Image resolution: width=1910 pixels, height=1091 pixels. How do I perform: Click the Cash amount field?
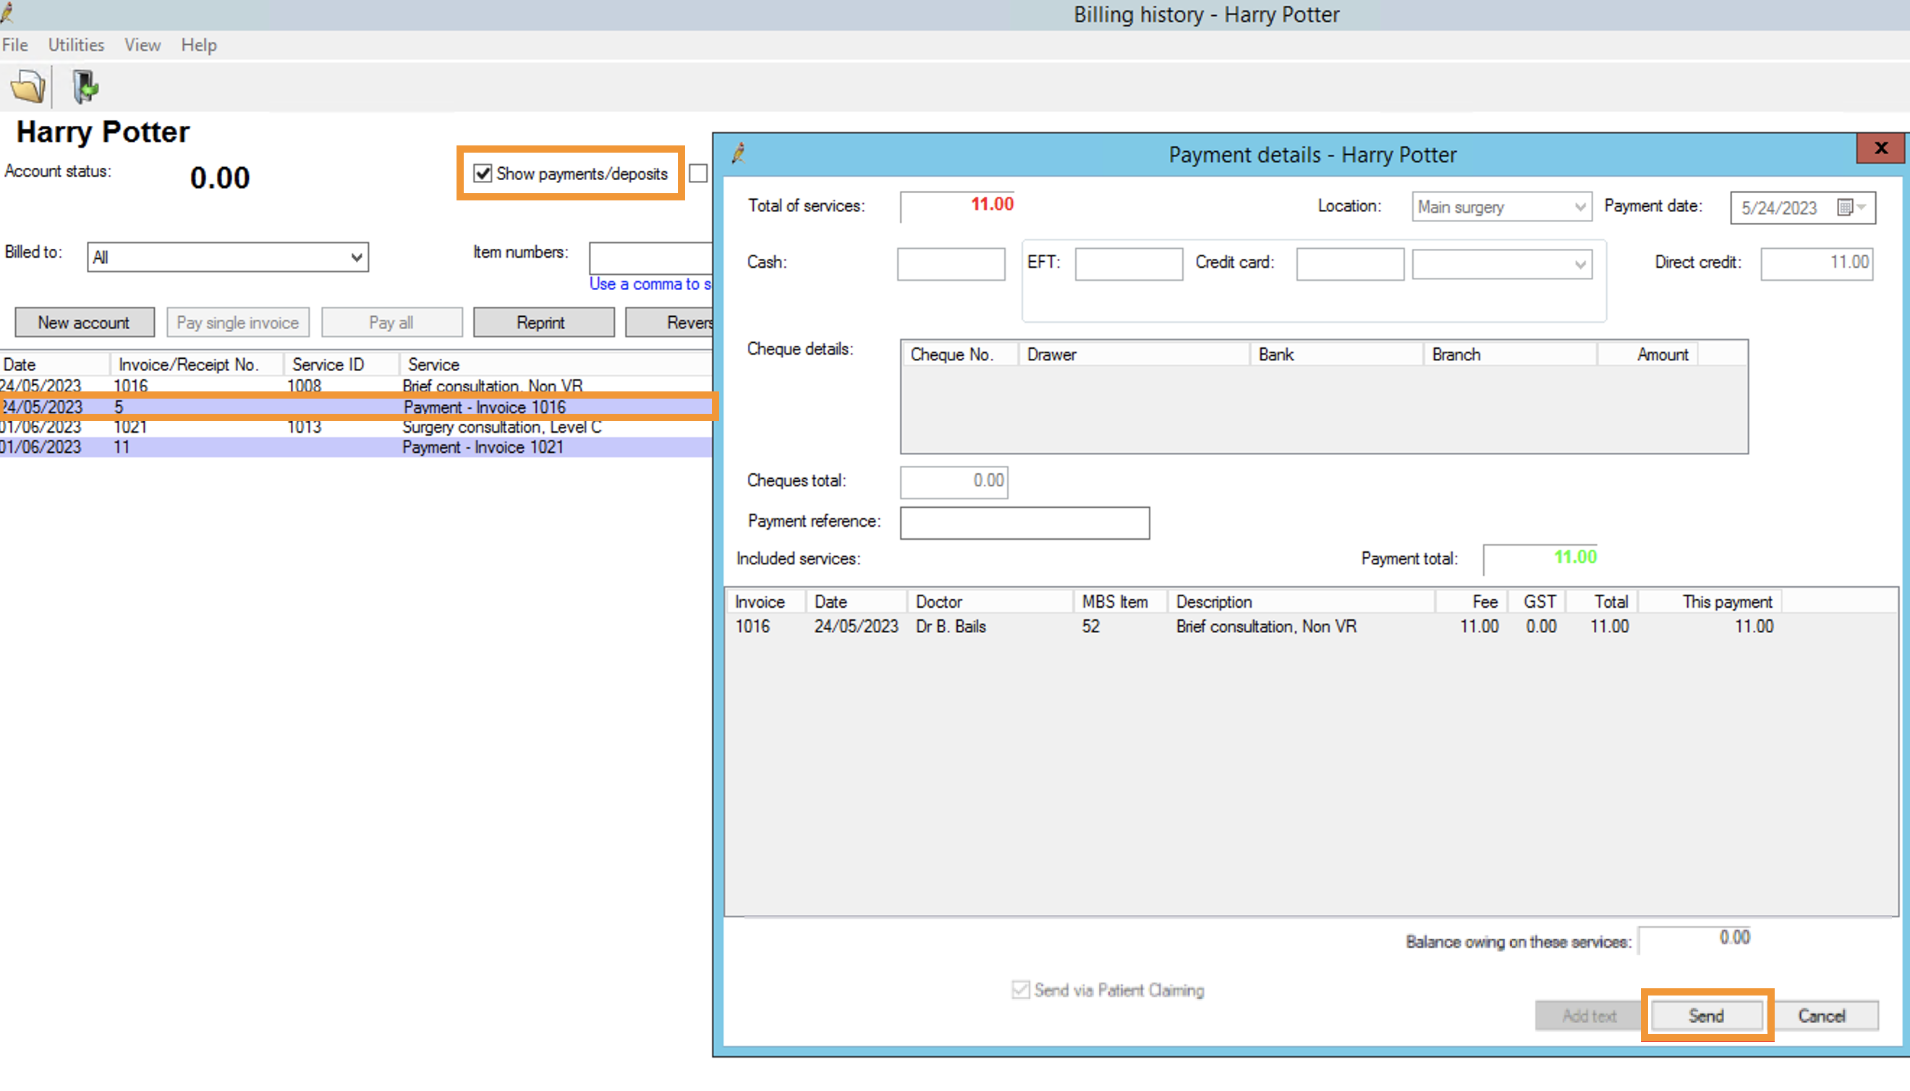[x=951, y=264]
